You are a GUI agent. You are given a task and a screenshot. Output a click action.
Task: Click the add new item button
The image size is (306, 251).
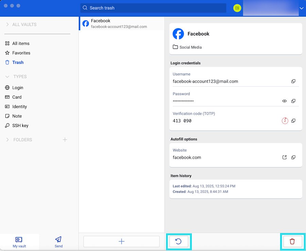click(x=121, y=241)
